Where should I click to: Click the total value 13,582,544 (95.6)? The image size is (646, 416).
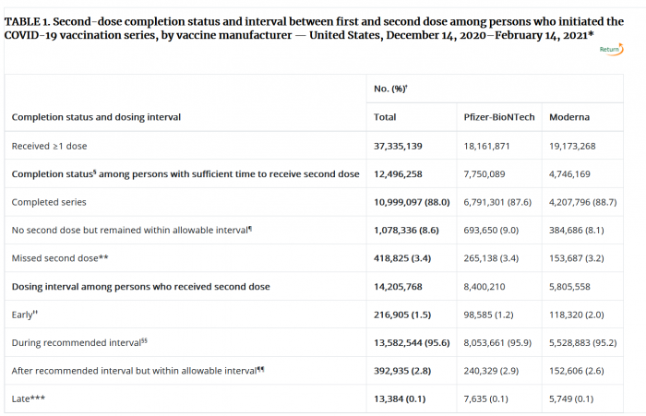(412, 343)
